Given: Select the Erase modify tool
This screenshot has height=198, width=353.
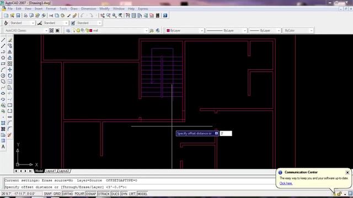Looking at the screenshot, I should click(x=10, y=40).
